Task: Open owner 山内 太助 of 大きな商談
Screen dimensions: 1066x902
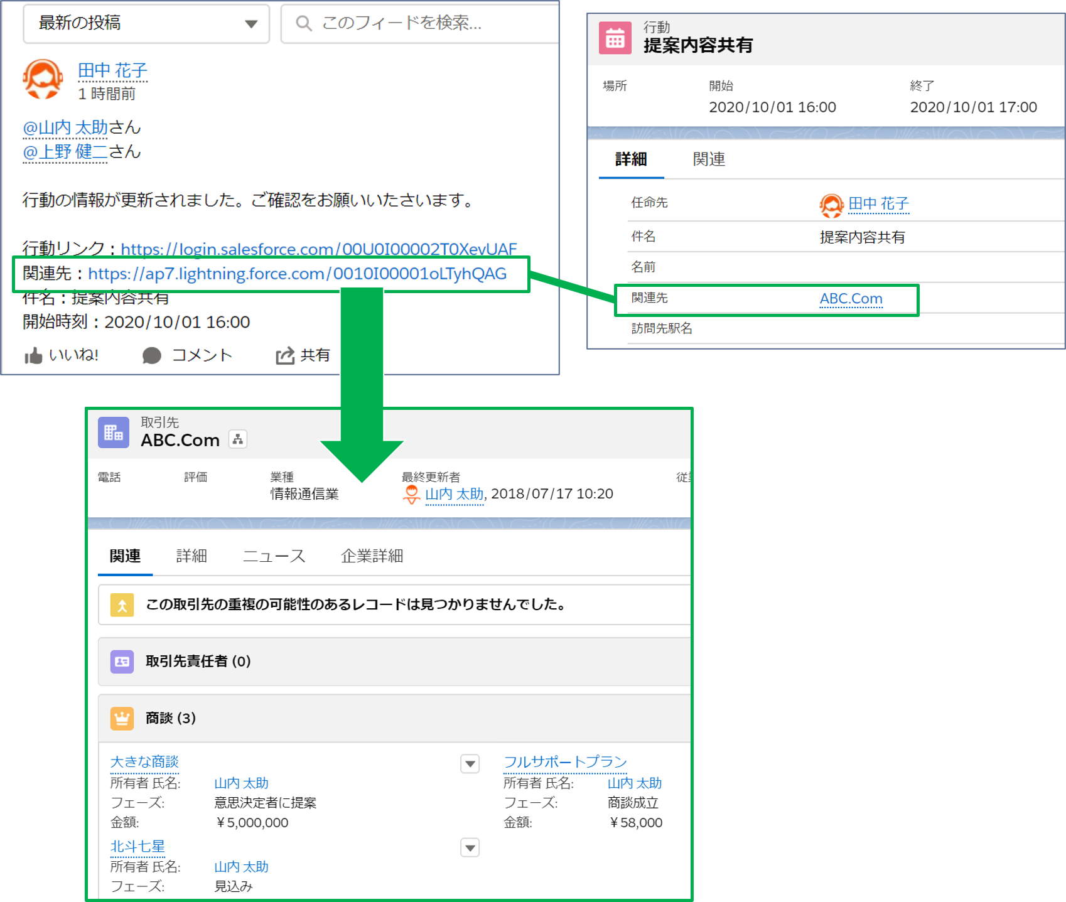Action: click(x=241, y=783)
